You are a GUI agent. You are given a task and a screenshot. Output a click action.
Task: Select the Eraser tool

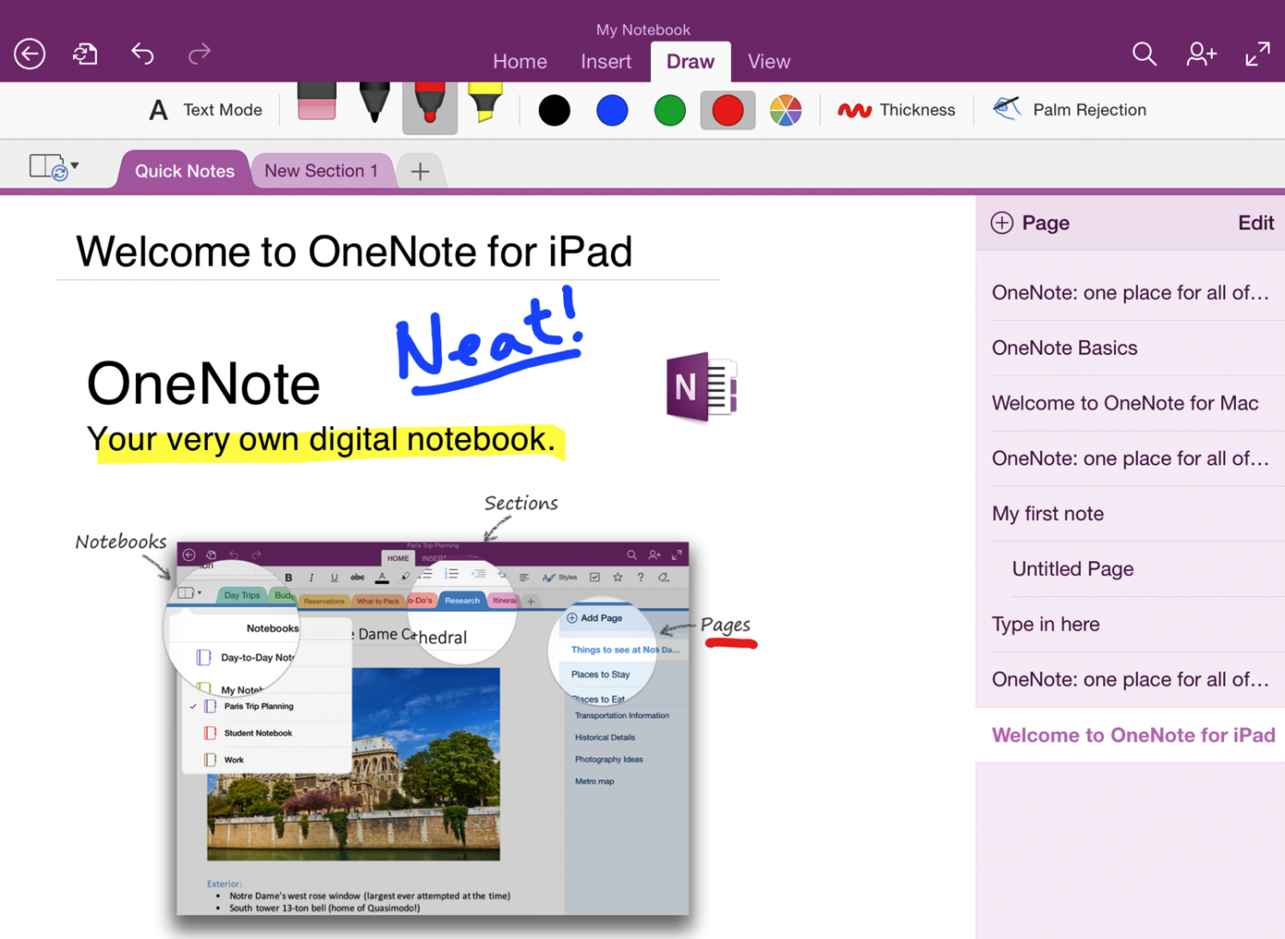tap(317, 102)
